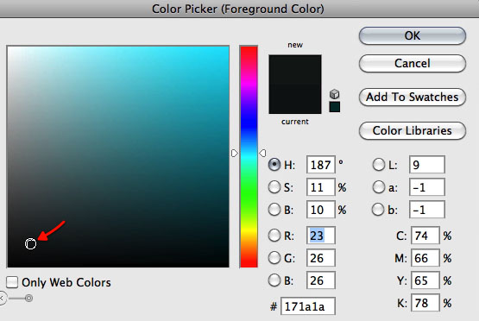The image size is (479, 321).
Task: Click the H hue degrees input field
Action: 321,165
